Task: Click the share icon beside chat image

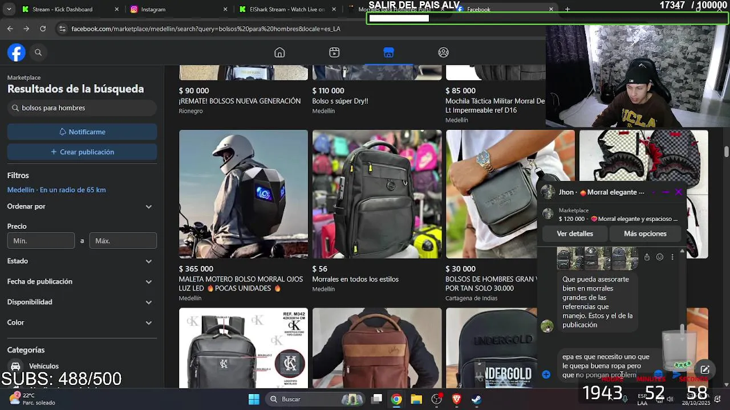Action: tap(647, 257)
